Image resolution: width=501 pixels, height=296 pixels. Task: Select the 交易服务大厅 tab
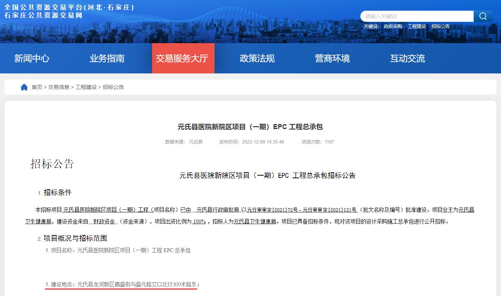click(183, 58)
